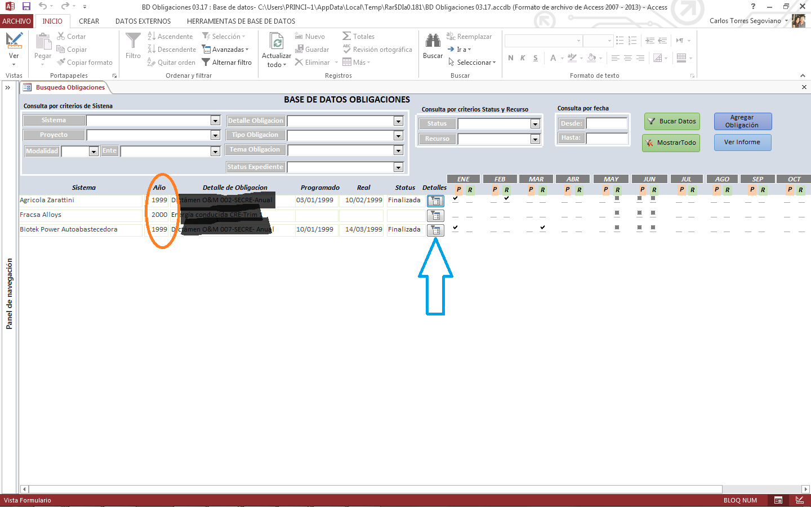
Task: Open Buscar with the binoculars icon
Action: [x=433, y=41]
